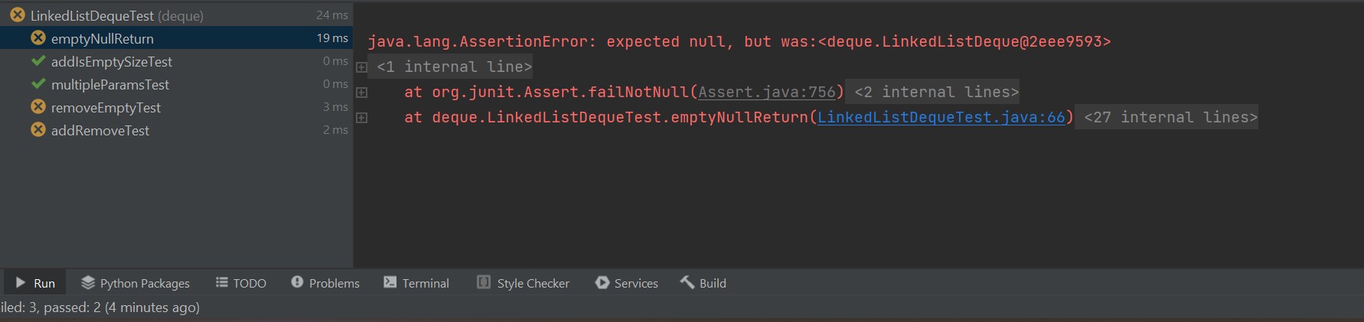The width and height of the screenshot is (1364, 322).
Task: Open LinkedListDequeTest.java:66 link
Action: [941, 117]
